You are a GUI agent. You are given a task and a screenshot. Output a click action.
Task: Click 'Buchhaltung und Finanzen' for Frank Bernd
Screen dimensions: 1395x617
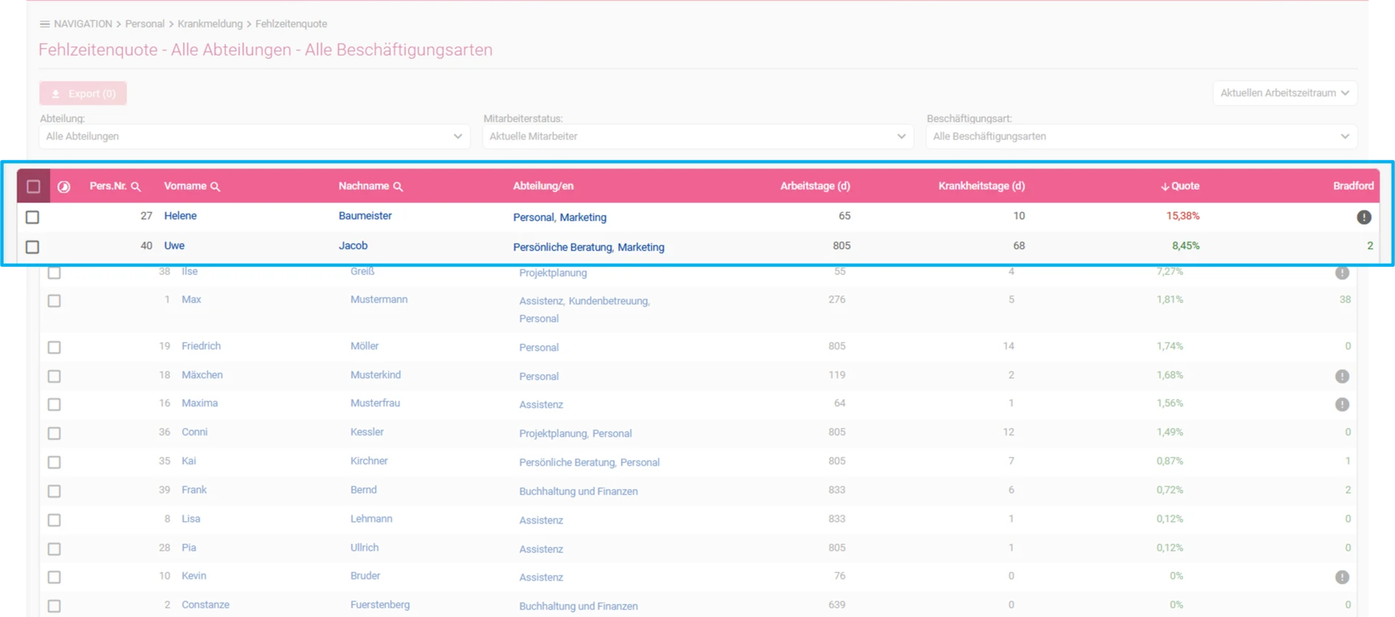(x=578, y=491)
